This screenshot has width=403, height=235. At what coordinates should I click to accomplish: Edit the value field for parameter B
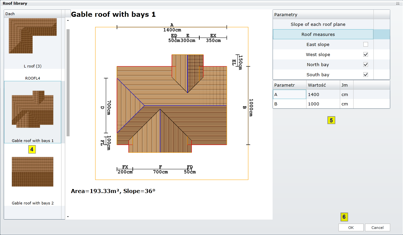[x=323, y=104]
